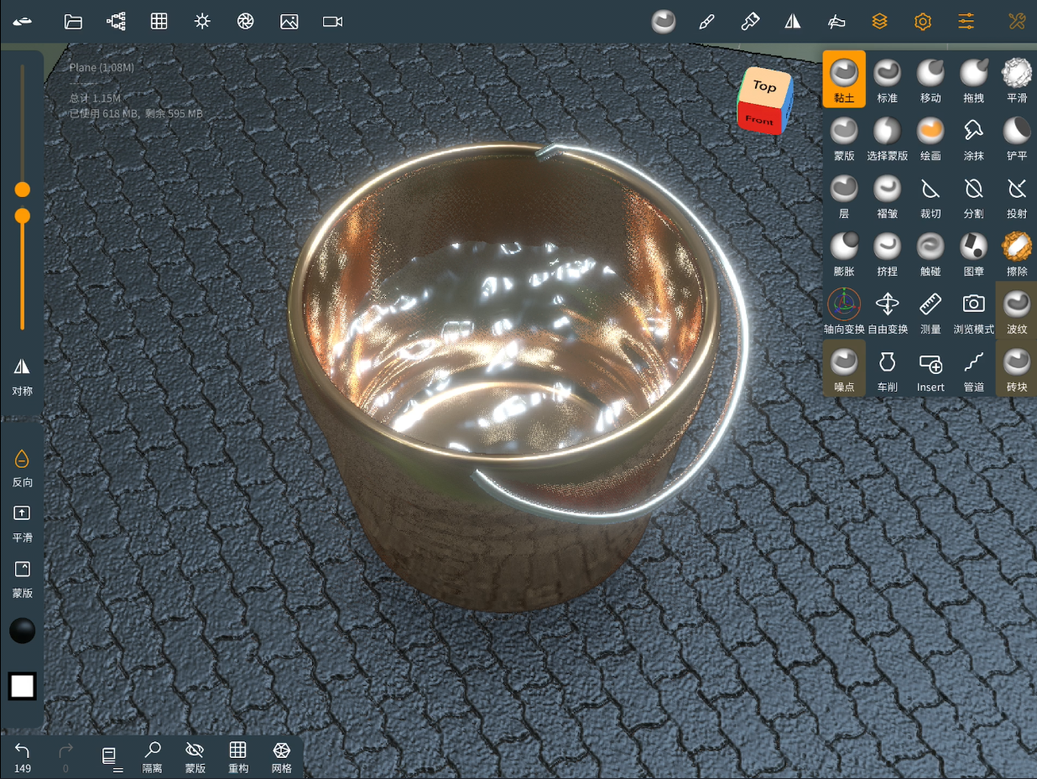Activate the Paint (绘画) tool
1037x779 pixels.
[930, 136]
